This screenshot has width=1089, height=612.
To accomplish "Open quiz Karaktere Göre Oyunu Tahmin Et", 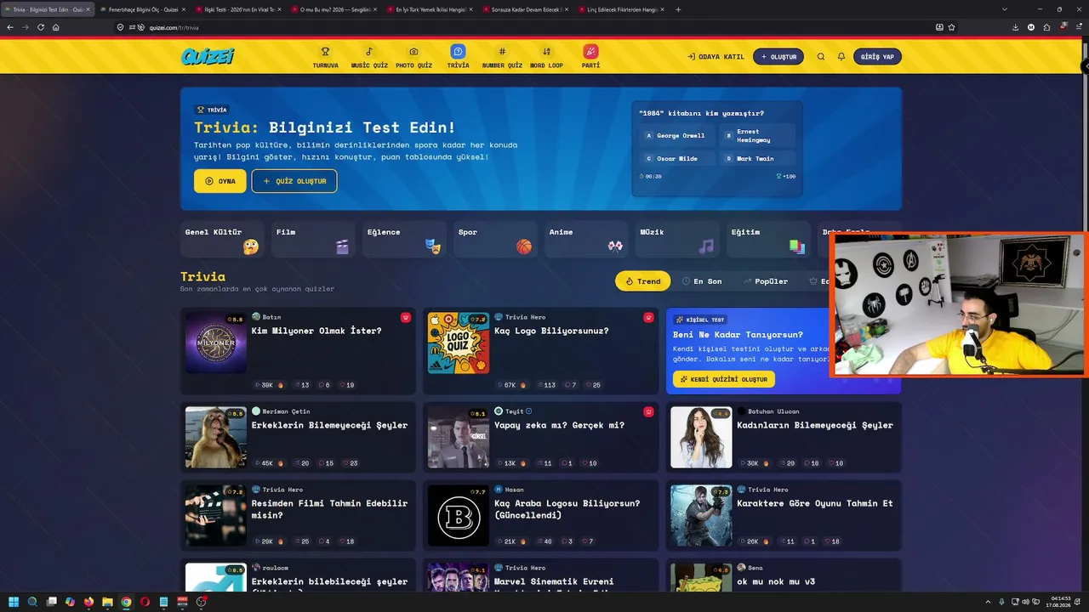I will point(784,516).
